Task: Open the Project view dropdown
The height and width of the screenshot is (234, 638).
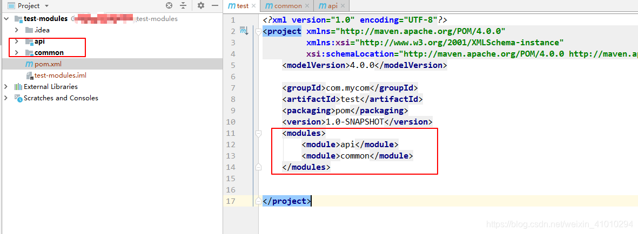Action: coord(46,6)
